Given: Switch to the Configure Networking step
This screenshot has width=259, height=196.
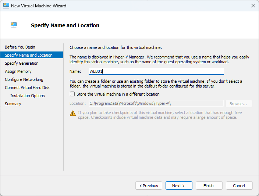Looking at the screenshot, I should coord(24,79).
